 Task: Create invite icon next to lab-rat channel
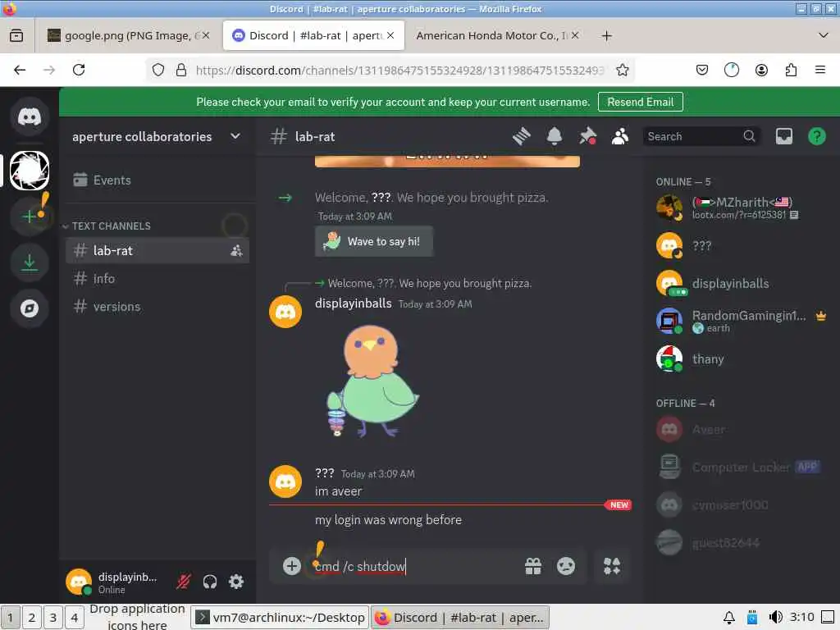pos(236,250)
